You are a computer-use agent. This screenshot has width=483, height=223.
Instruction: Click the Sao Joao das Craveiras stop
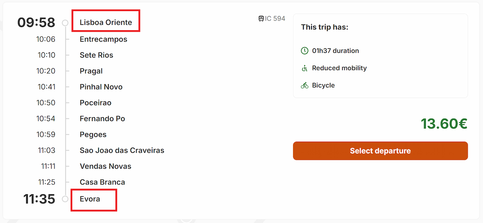(x=122, y=151)
